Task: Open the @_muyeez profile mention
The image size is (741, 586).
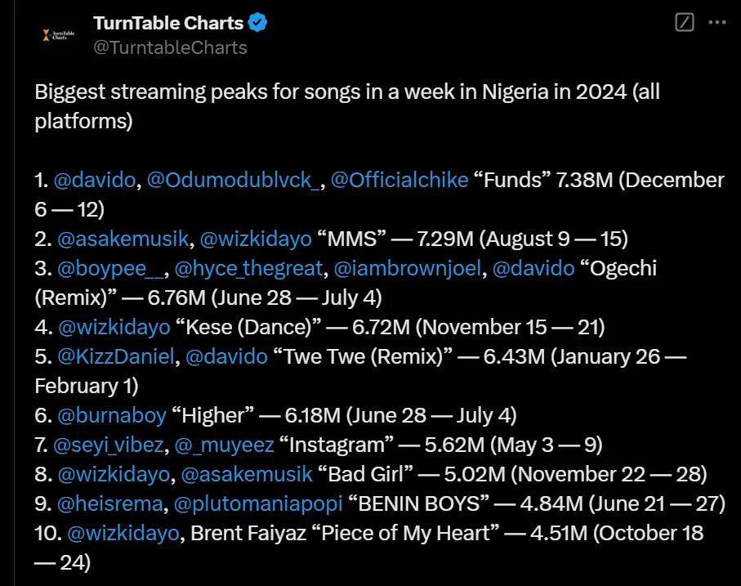Action: click(x=223, y=445)
